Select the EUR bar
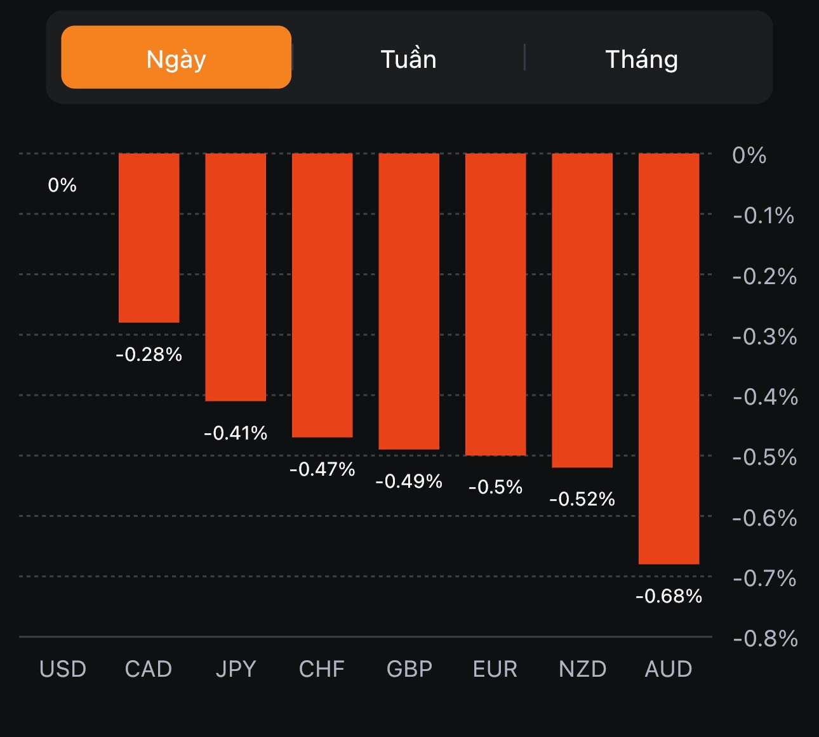819x737 pixels. coord(495,304)
